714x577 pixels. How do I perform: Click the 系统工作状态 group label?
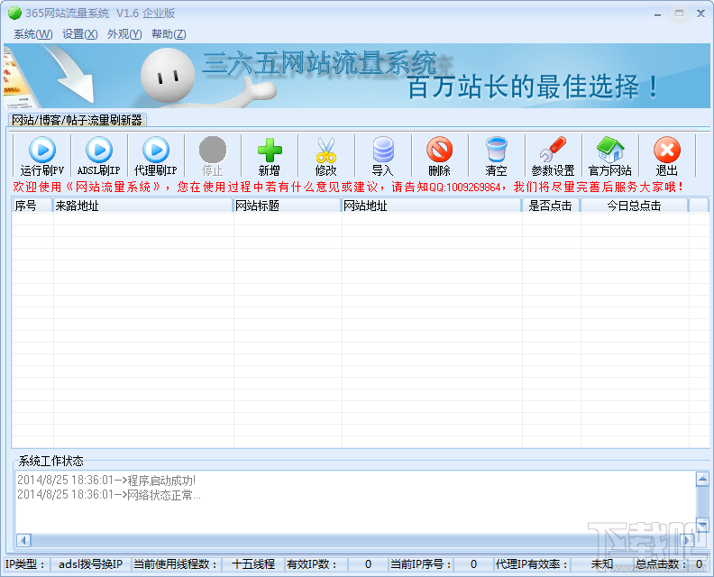51,461
